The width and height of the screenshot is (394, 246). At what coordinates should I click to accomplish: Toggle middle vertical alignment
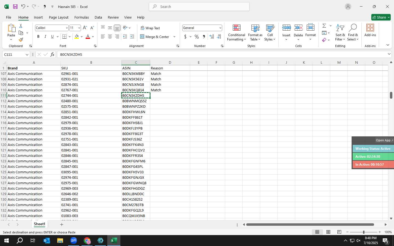110,28
